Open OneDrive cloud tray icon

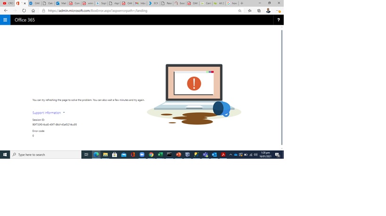click(x=236, y=154)
